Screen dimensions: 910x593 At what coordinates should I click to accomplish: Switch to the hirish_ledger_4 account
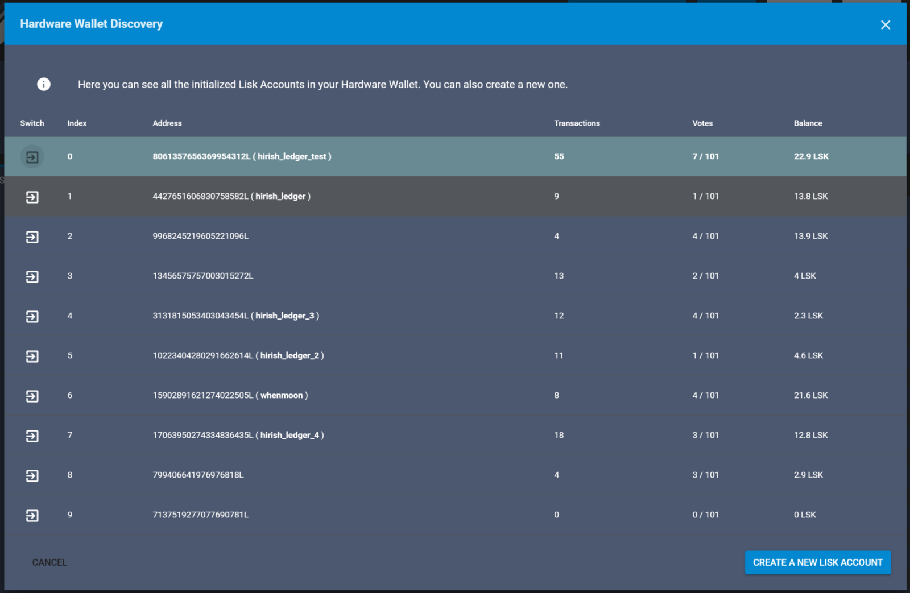click(32, 436)
